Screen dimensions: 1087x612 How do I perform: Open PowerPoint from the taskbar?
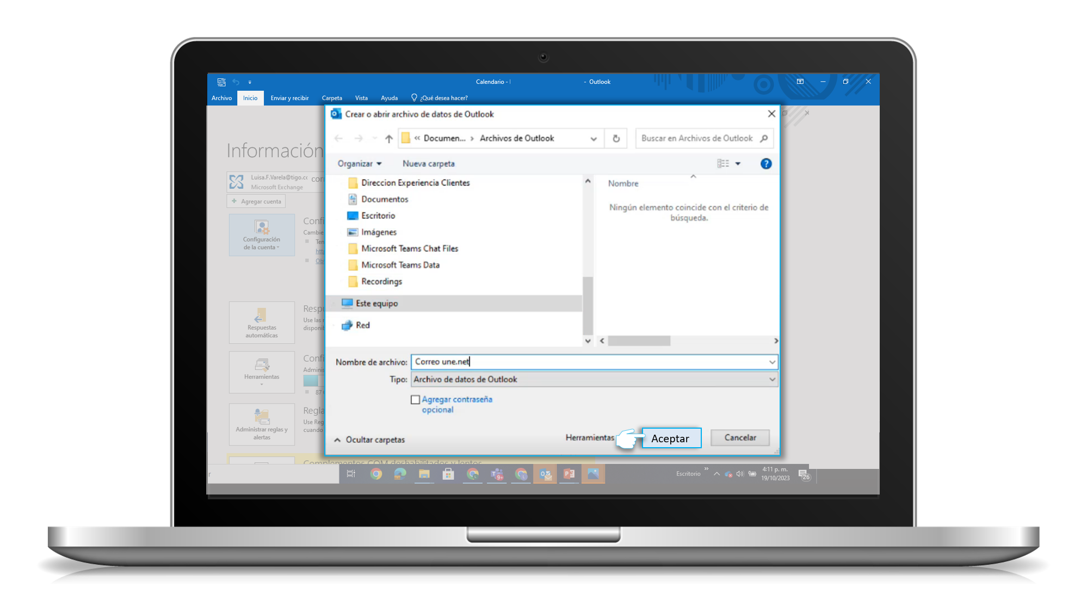pos(569,474)
